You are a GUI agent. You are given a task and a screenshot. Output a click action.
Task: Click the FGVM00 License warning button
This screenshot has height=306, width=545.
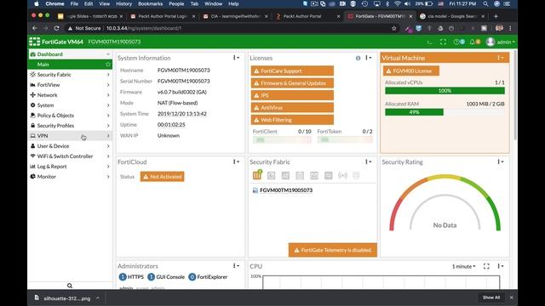point(411,71)
